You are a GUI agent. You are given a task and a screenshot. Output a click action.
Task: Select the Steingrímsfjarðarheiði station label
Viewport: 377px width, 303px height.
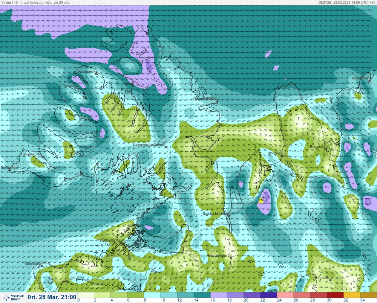[x=149, y=145]
